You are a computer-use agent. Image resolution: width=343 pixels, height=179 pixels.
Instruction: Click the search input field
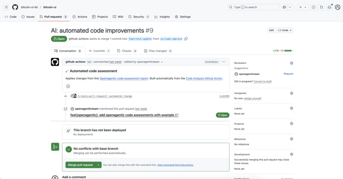point(253,7)
